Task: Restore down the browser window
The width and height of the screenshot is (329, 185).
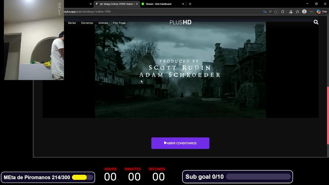Action: (x=316, y=4)
